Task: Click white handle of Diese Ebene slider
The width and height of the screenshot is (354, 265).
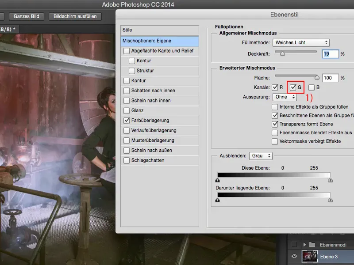Action: [330, 180]
